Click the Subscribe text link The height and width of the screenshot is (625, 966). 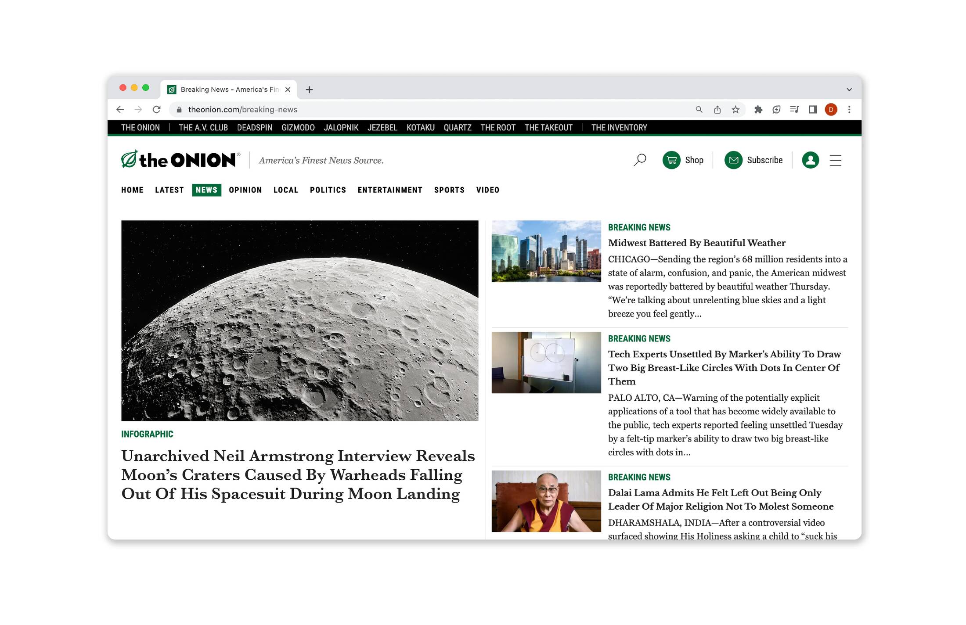click(x=765, y=160)
